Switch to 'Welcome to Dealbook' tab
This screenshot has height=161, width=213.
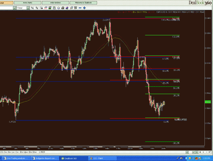pyautogui.click(x=83, y=3)
